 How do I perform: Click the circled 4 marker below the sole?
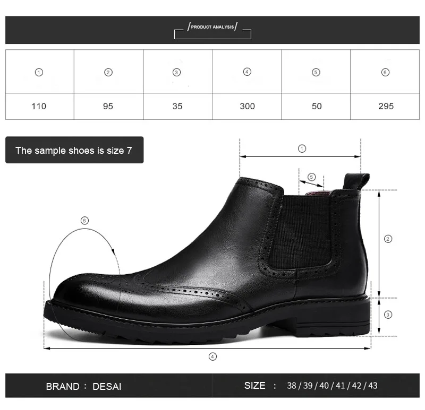(x=212, y=356)
